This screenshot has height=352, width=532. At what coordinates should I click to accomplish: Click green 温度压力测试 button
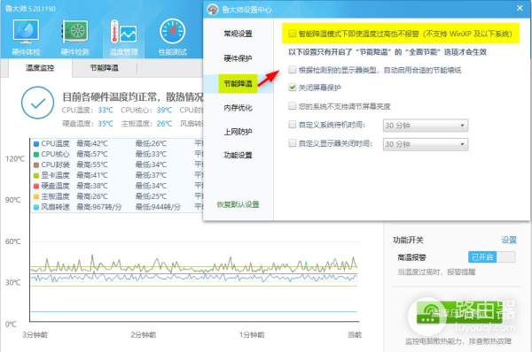click(459, 313)
